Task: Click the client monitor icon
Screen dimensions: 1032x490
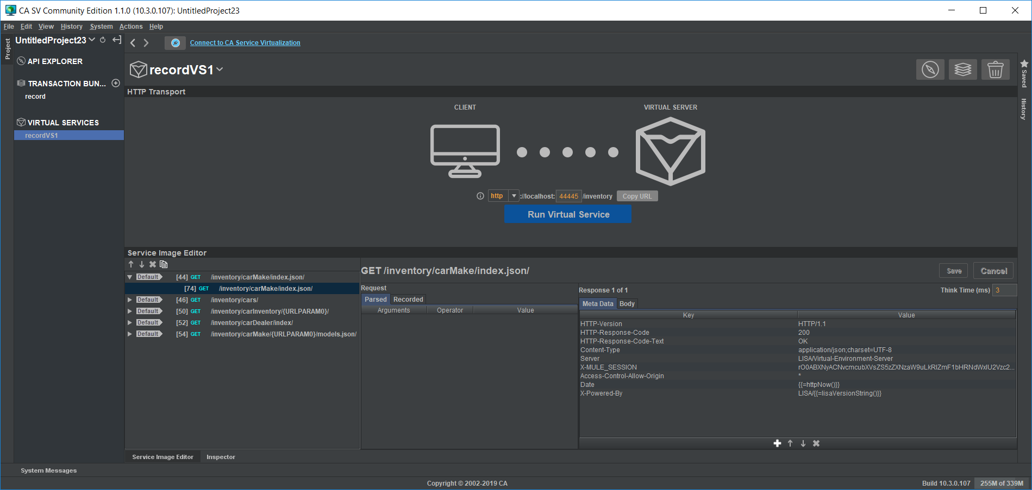Action: tap(465, 151)
